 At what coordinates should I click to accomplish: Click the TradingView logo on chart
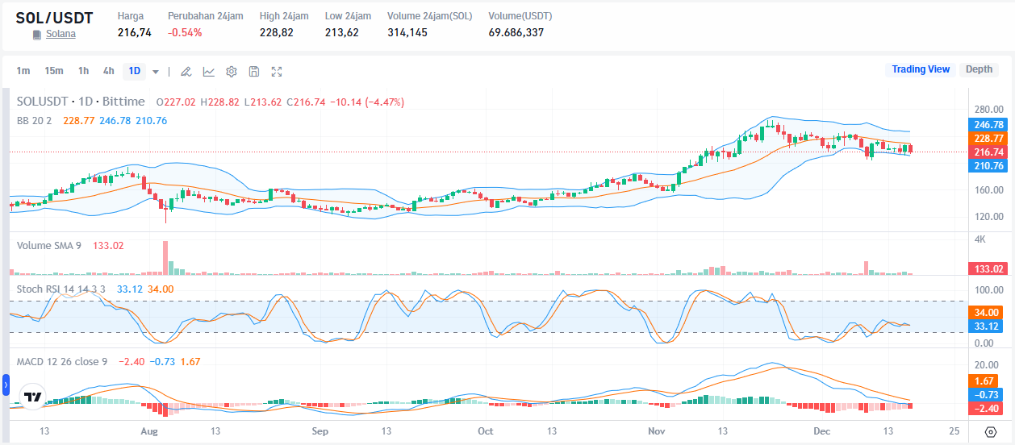click(x=33, y=398)
